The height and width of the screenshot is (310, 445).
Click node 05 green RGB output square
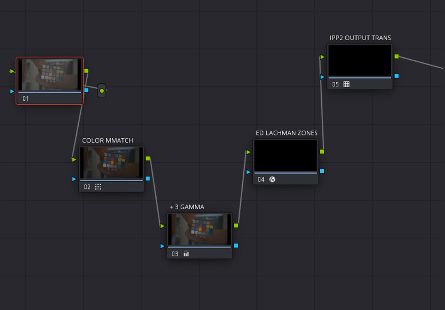(397, 57)
